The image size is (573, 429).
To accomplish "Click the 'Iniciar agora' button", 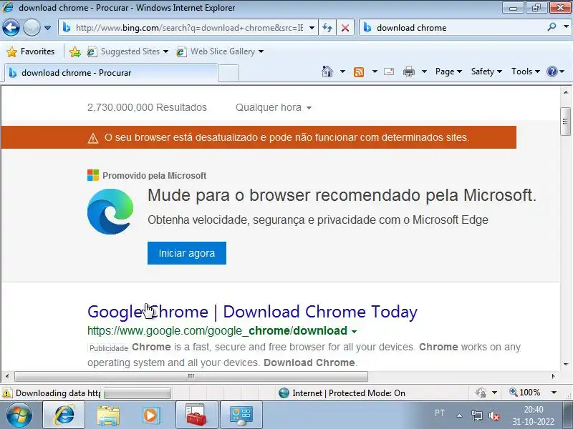I will pyautogui.click(x=187, y=253).
